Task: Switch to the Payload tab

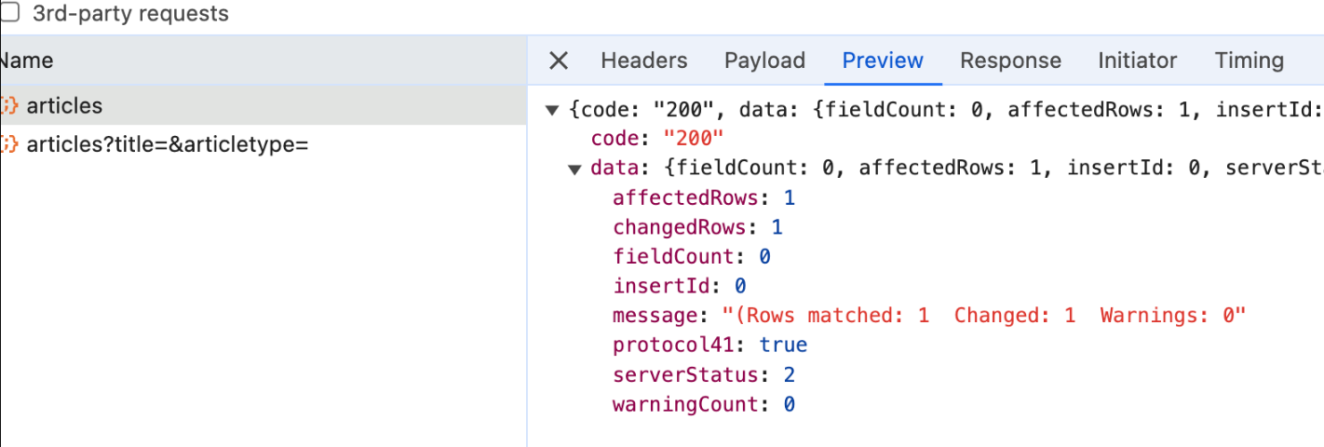Action: pos(764,61)
